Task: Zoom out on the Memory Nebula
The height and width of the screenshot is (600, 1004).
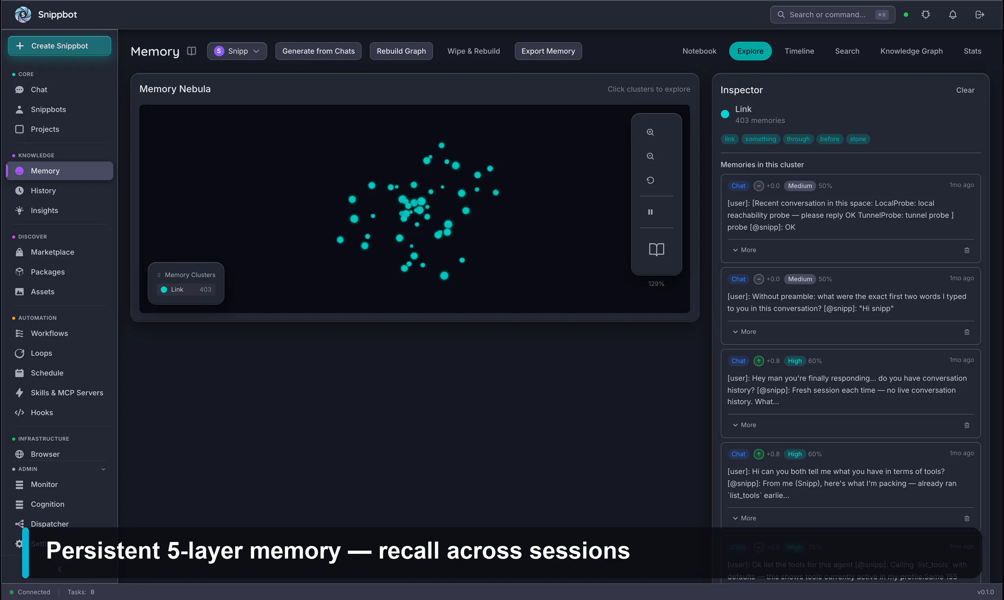Action: pyautogui.click(x=650, y=156)
